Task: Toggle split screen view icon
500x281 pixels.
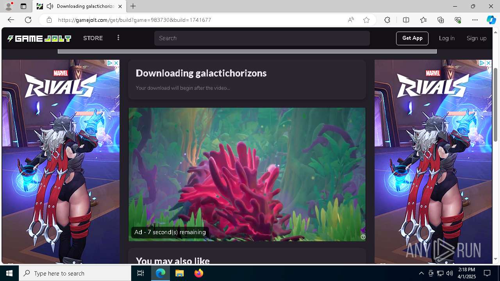Action: tap(406, 20)
